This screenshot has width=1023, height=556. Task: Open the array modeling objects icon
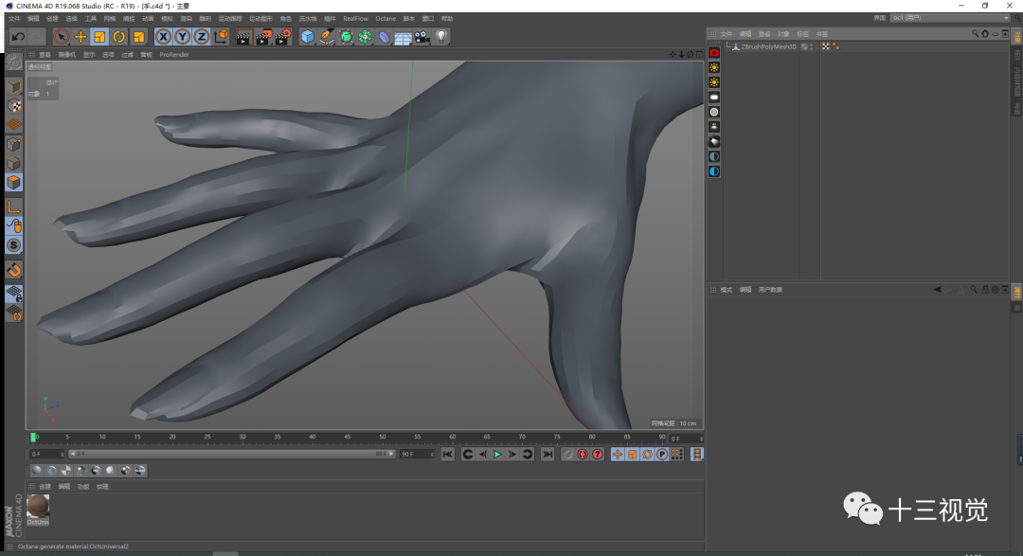tap(365, 37)
